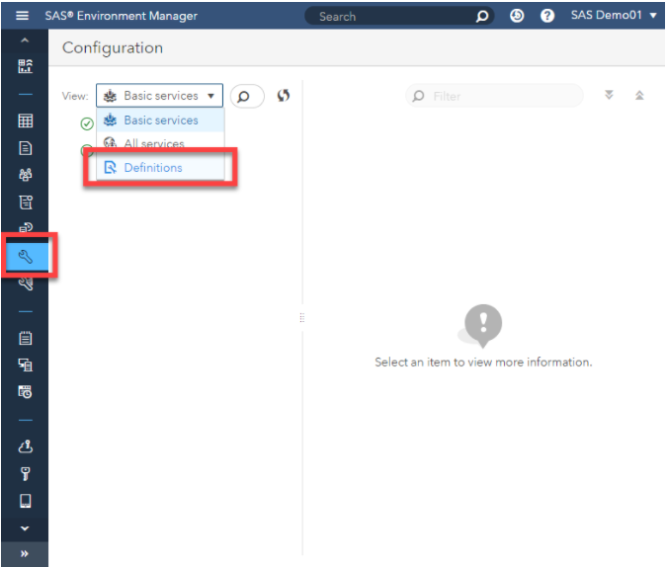667x567 pixels.
Task: Open the Licenses key icon in the sidebar
Action: 25,473
